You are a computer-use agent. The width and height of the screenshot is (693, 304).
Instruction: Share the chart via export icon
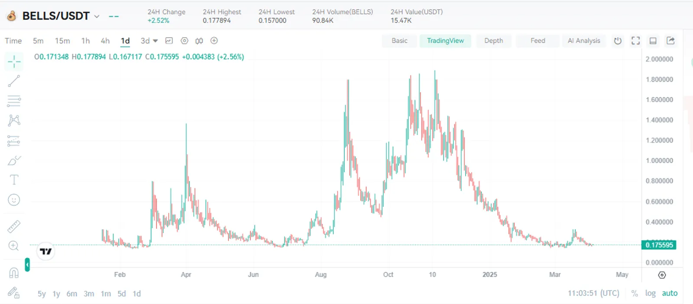coord(670,41)
